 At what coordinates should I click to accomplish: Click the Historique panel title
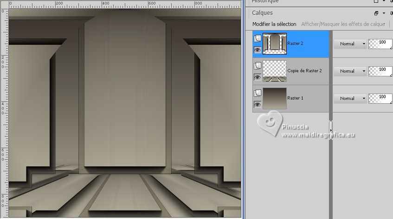pyautogui.click(x=265, y=1)
